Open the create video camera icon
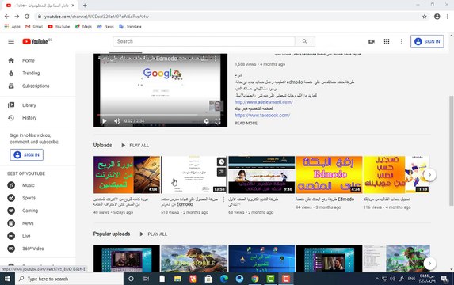This screenshot has height=285, width=454. pos(372,42)
